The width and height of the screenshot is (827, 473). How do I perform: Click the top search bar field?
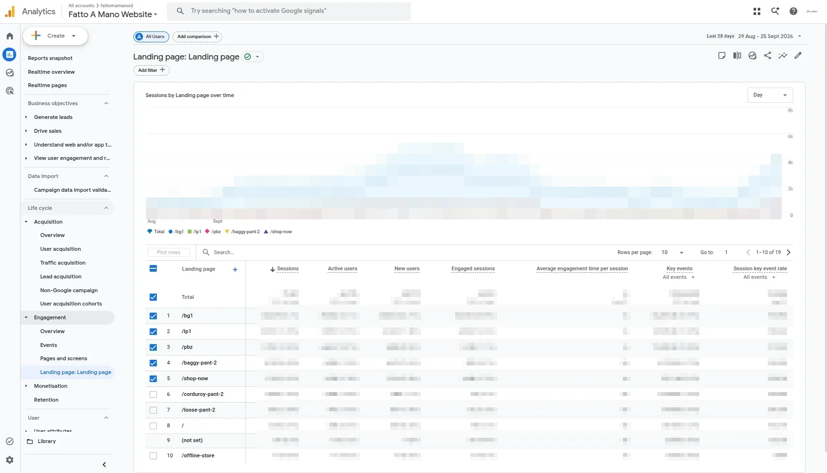(289, 11)
